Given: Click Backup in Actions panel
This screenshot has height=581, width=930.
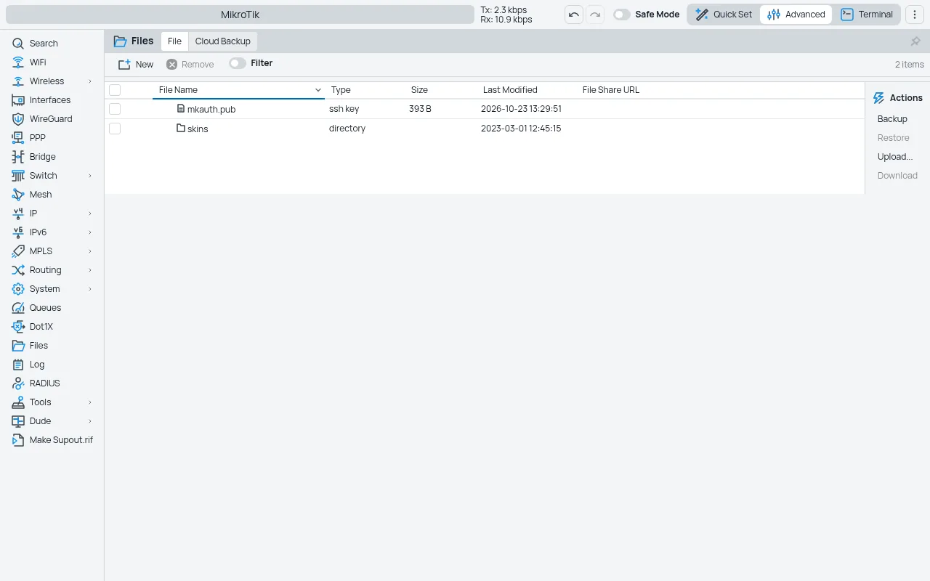Looking at the screenshot, I should (892, 119).
